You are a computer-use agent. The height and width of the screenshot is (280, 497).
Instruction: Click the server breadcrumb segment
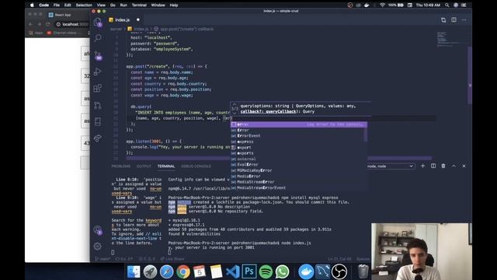click(x=116, y=29)
